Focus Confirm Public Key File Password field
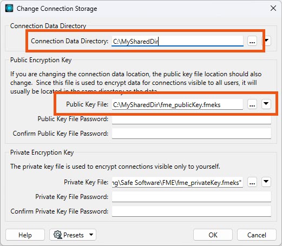Screen dimensions: 282x246 point(192,134)
